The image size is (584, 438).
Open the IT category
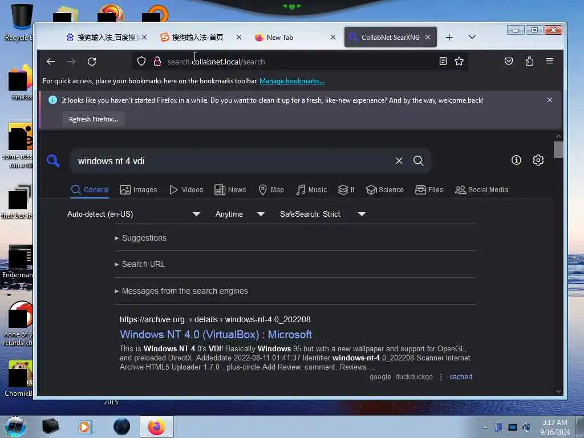click(346, 189)
